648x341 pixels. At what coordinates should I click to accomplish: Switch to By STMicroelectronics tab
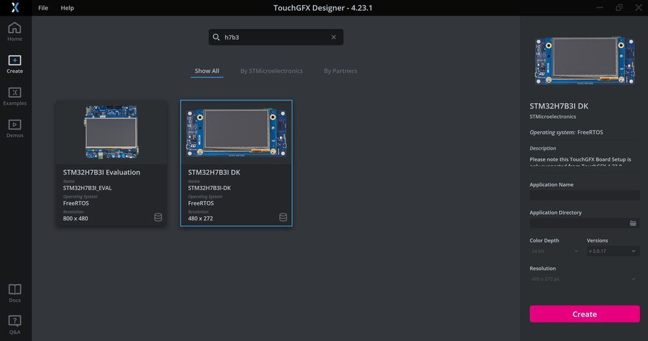(272, 71)
